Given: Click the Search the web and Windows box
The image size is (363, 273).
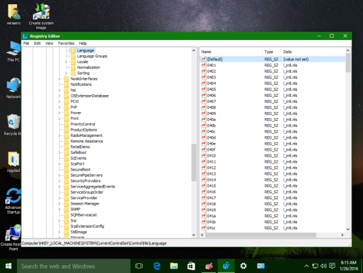Looking at the screenshot, I should [x=74, y=266].
